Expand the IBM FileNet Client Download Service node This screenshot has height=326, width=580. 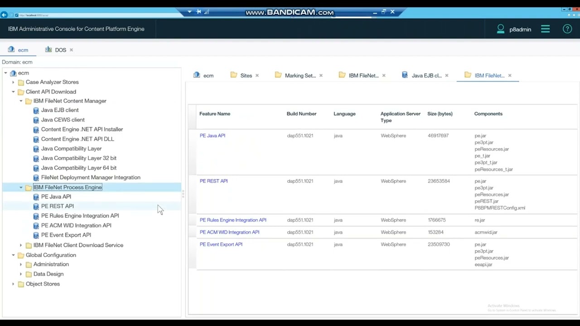click(x=21, y=245)
